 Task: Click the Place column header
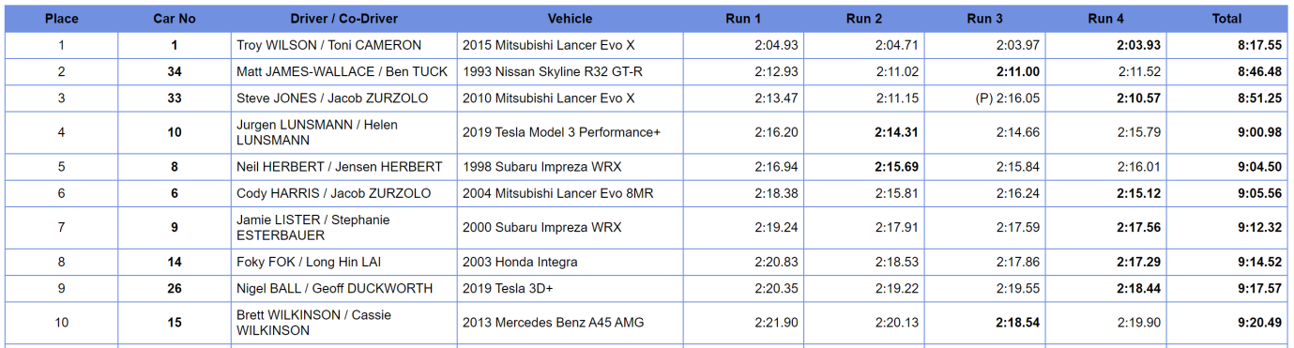point(62,19)
